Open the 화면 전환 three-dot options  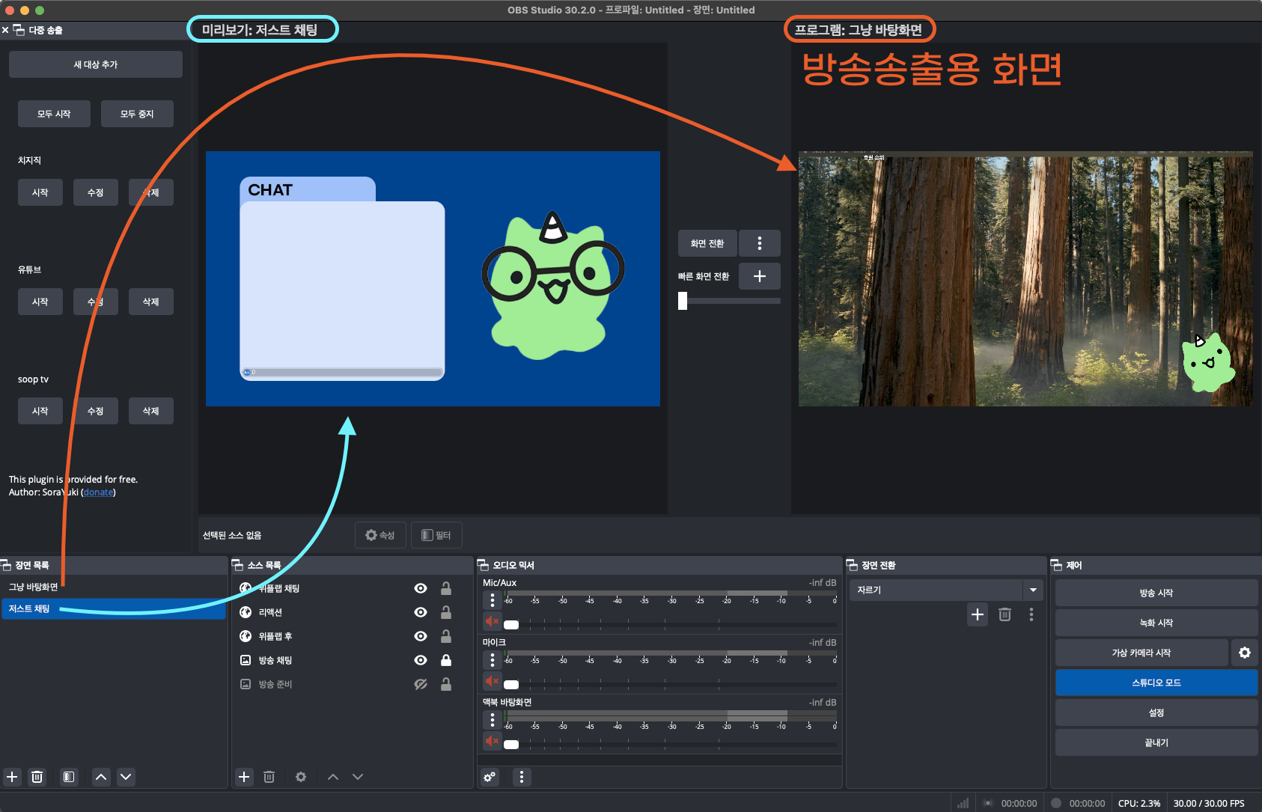tap(760, 243)
